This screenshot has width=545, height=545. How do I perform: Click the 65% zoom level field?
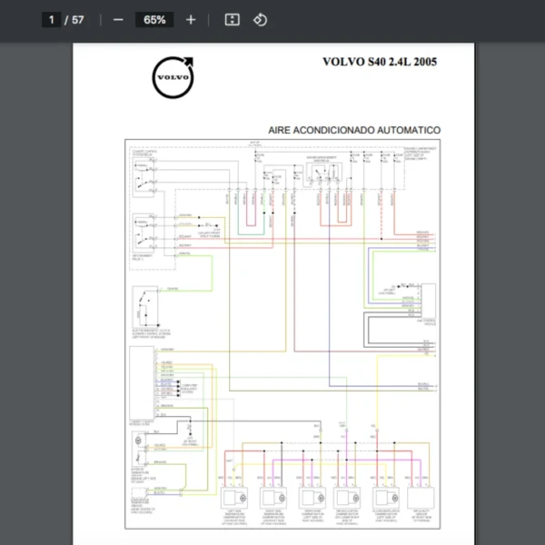point(154,20)
